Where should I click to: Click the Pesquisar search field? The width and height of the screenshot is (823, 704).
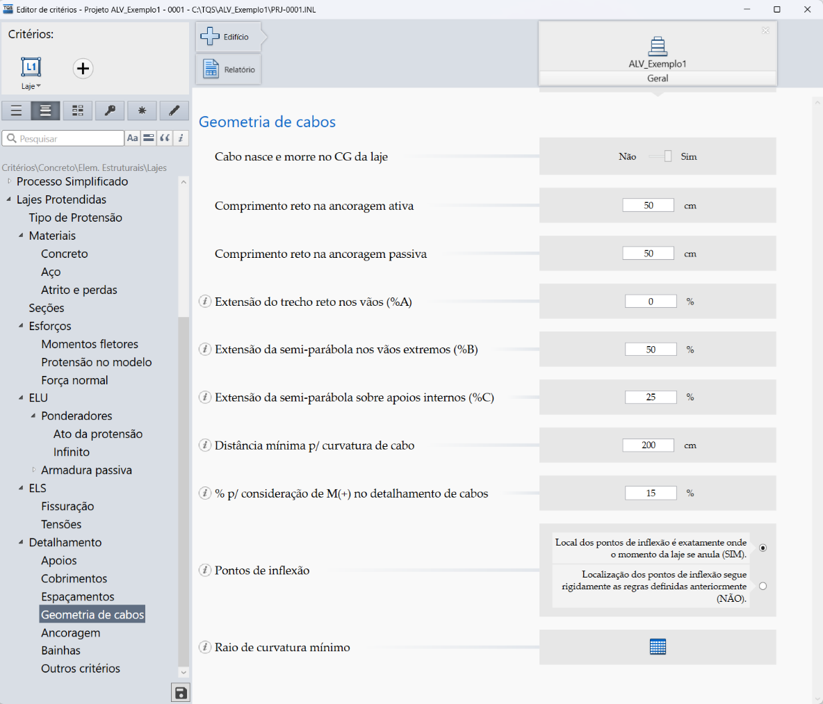[x=63, y=138]
